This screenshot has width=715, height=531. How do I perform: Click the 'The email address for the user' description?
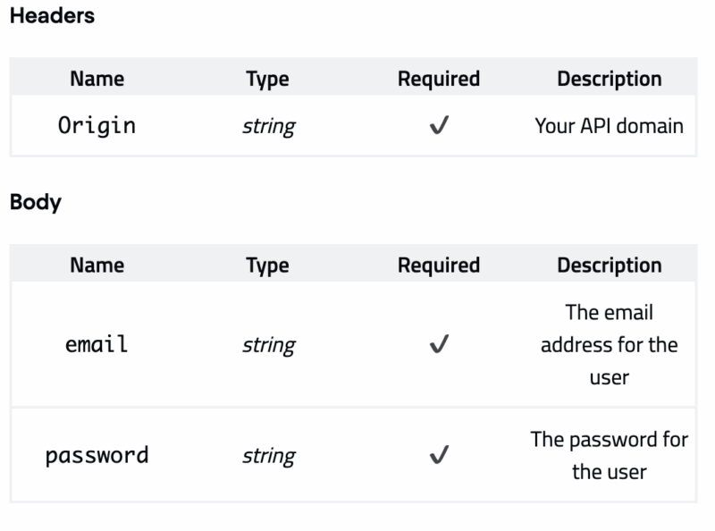[x=609, y=345]
